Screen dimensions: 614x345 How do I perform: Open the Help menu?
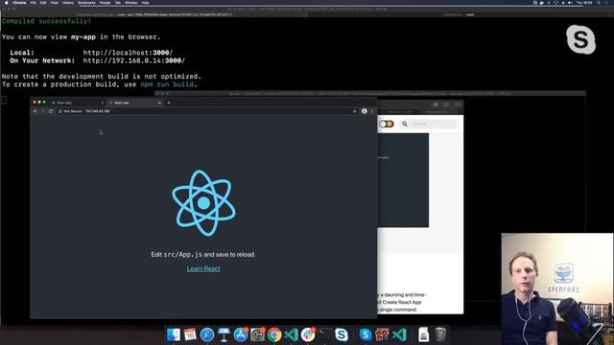[145, 2]
